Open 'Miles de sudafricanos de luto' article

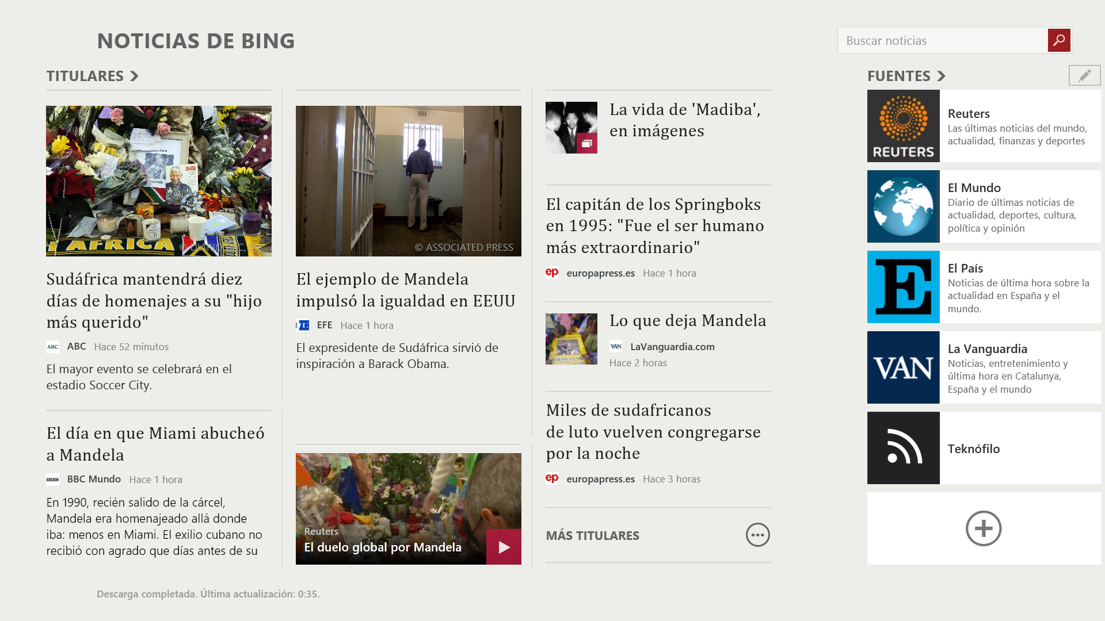click(x=653, y=431)
